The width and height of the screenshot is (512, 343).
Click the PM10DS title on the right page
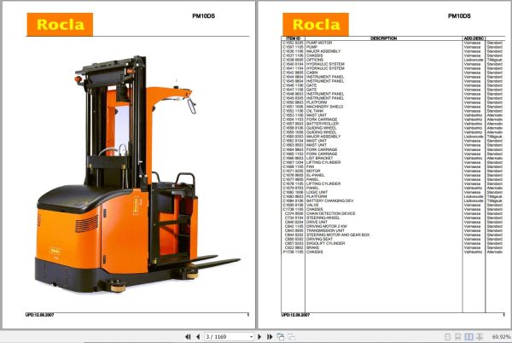459,16
